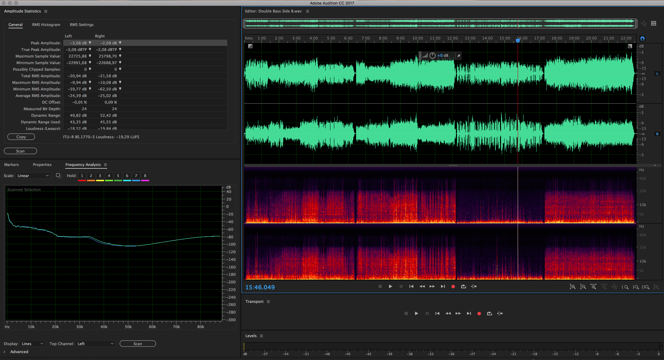
Task: Switch to the RMS Histogram tab
Action: tap(46, 25)
